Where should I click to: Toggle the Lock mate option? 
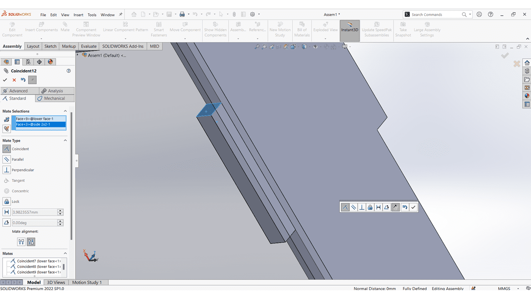tap(7, 201)
